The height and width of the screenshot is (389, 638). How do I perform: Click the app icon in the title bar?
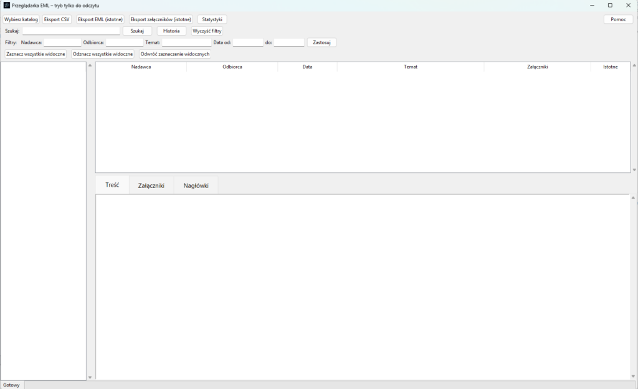(x=6, y=5)
